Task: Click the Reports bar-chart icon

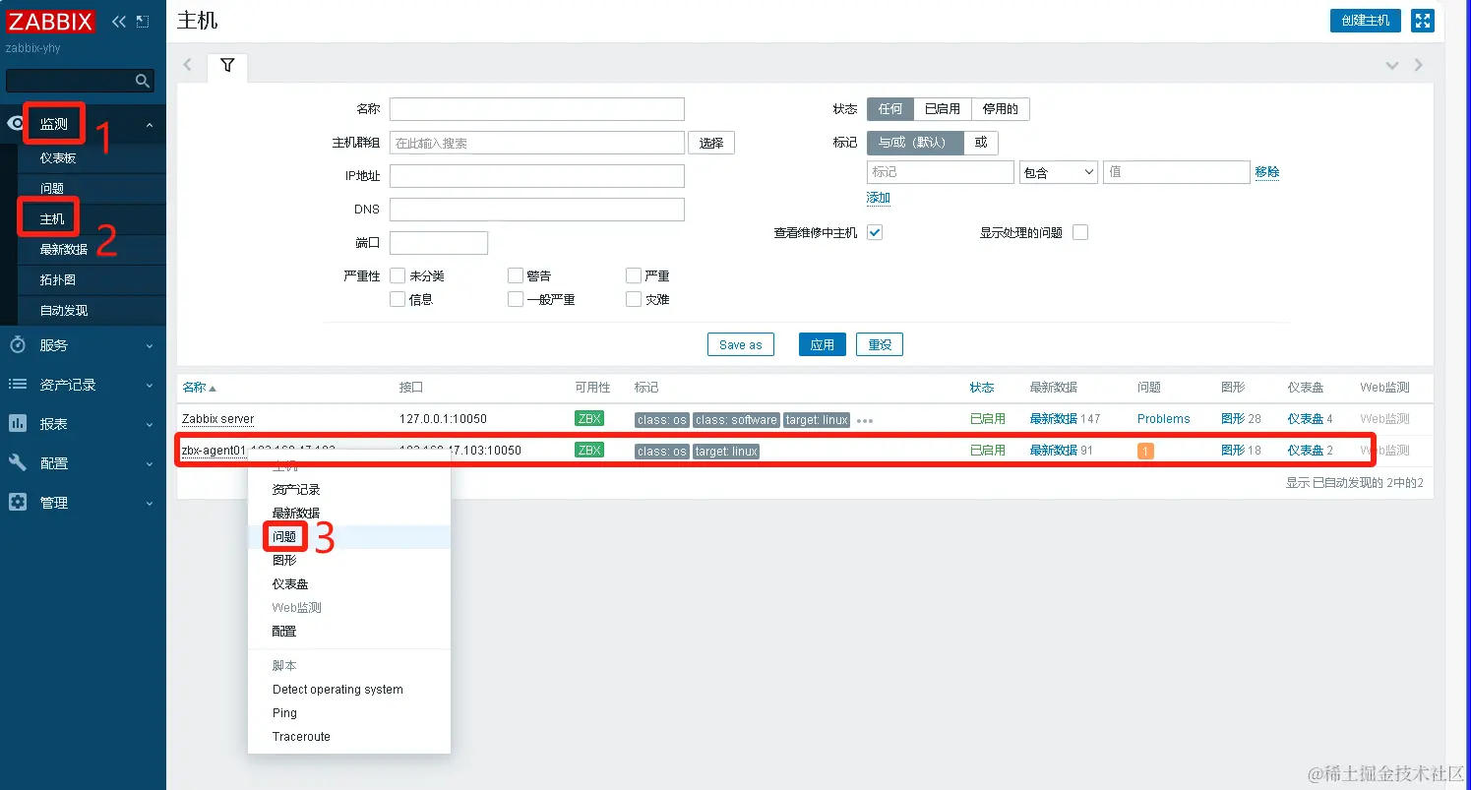Action: (x=18, y=424)
